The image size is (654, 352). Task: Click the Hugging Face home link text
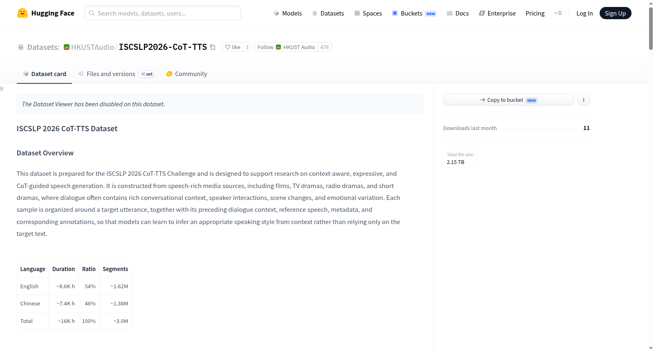click(x=53, y=13)
